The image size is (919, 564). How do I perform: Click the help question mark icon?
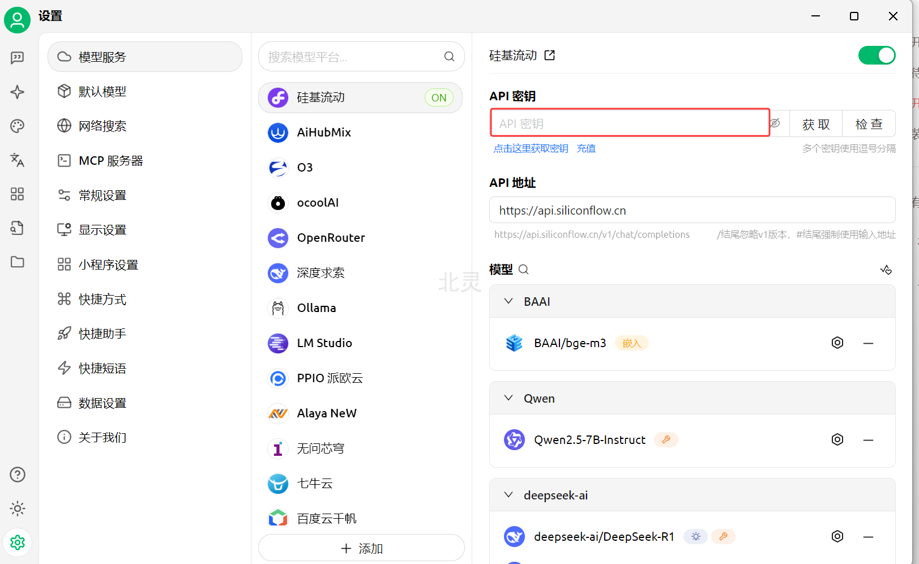click(18, 475)
